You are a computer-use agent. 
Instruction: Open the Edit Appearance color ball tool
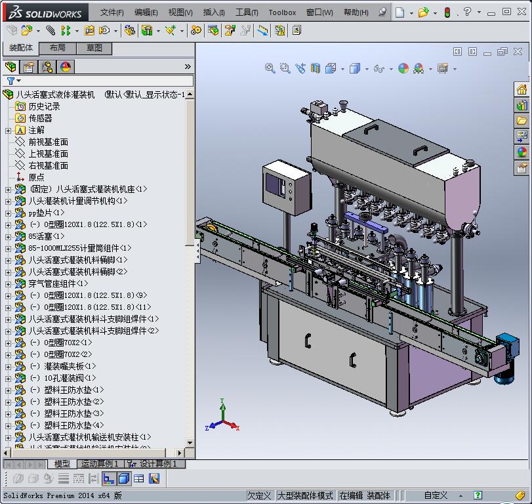[x=403, y=68]
